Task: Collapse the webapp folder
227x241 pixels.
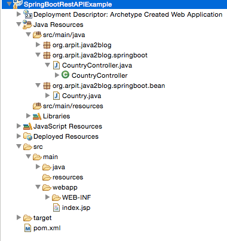Action: 38,187
